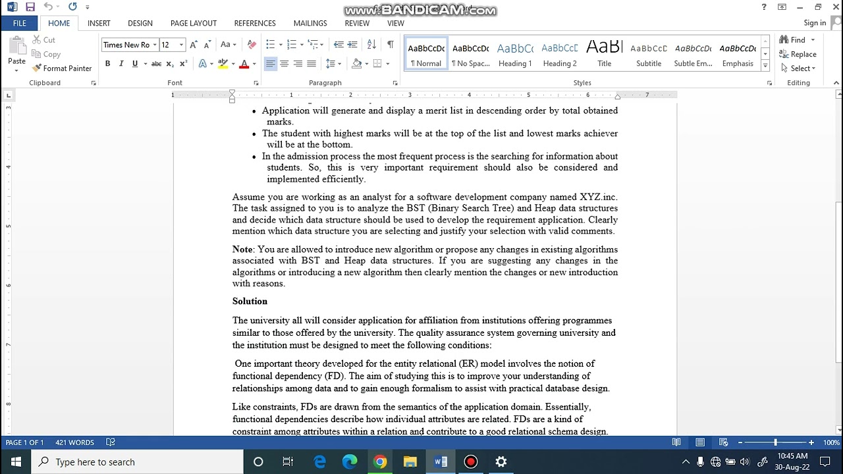Open line spacing options
Viewport: 843px width, 474px height.
[x=334, y=64]
